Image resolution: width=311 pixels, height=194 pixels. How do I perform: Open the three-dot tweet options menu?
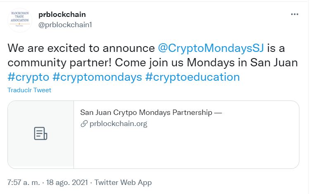[x=294, y=14]
